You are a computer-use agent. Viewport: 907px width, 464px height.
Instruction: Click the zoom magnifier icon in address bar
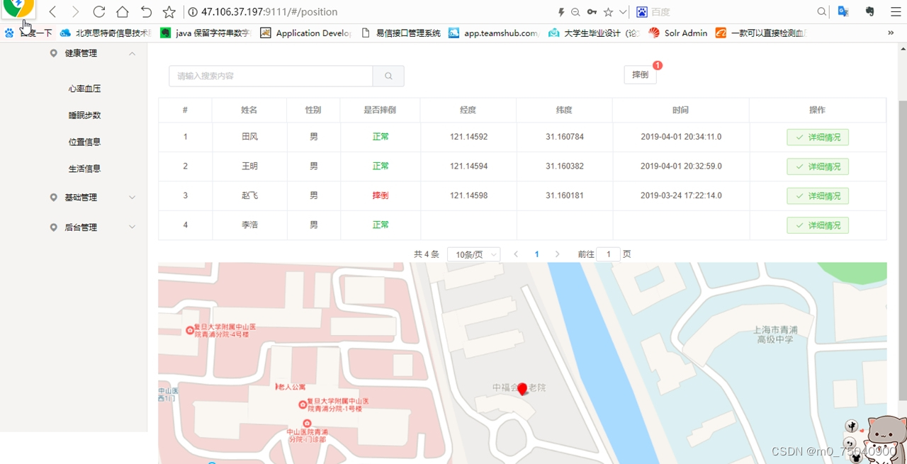click(x=575, y=12)
